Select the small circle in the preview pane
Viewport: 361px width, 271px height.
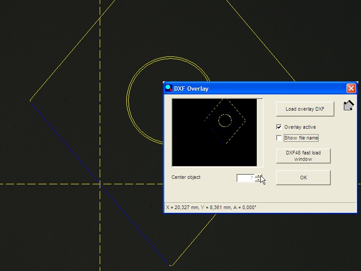point(225,115)
